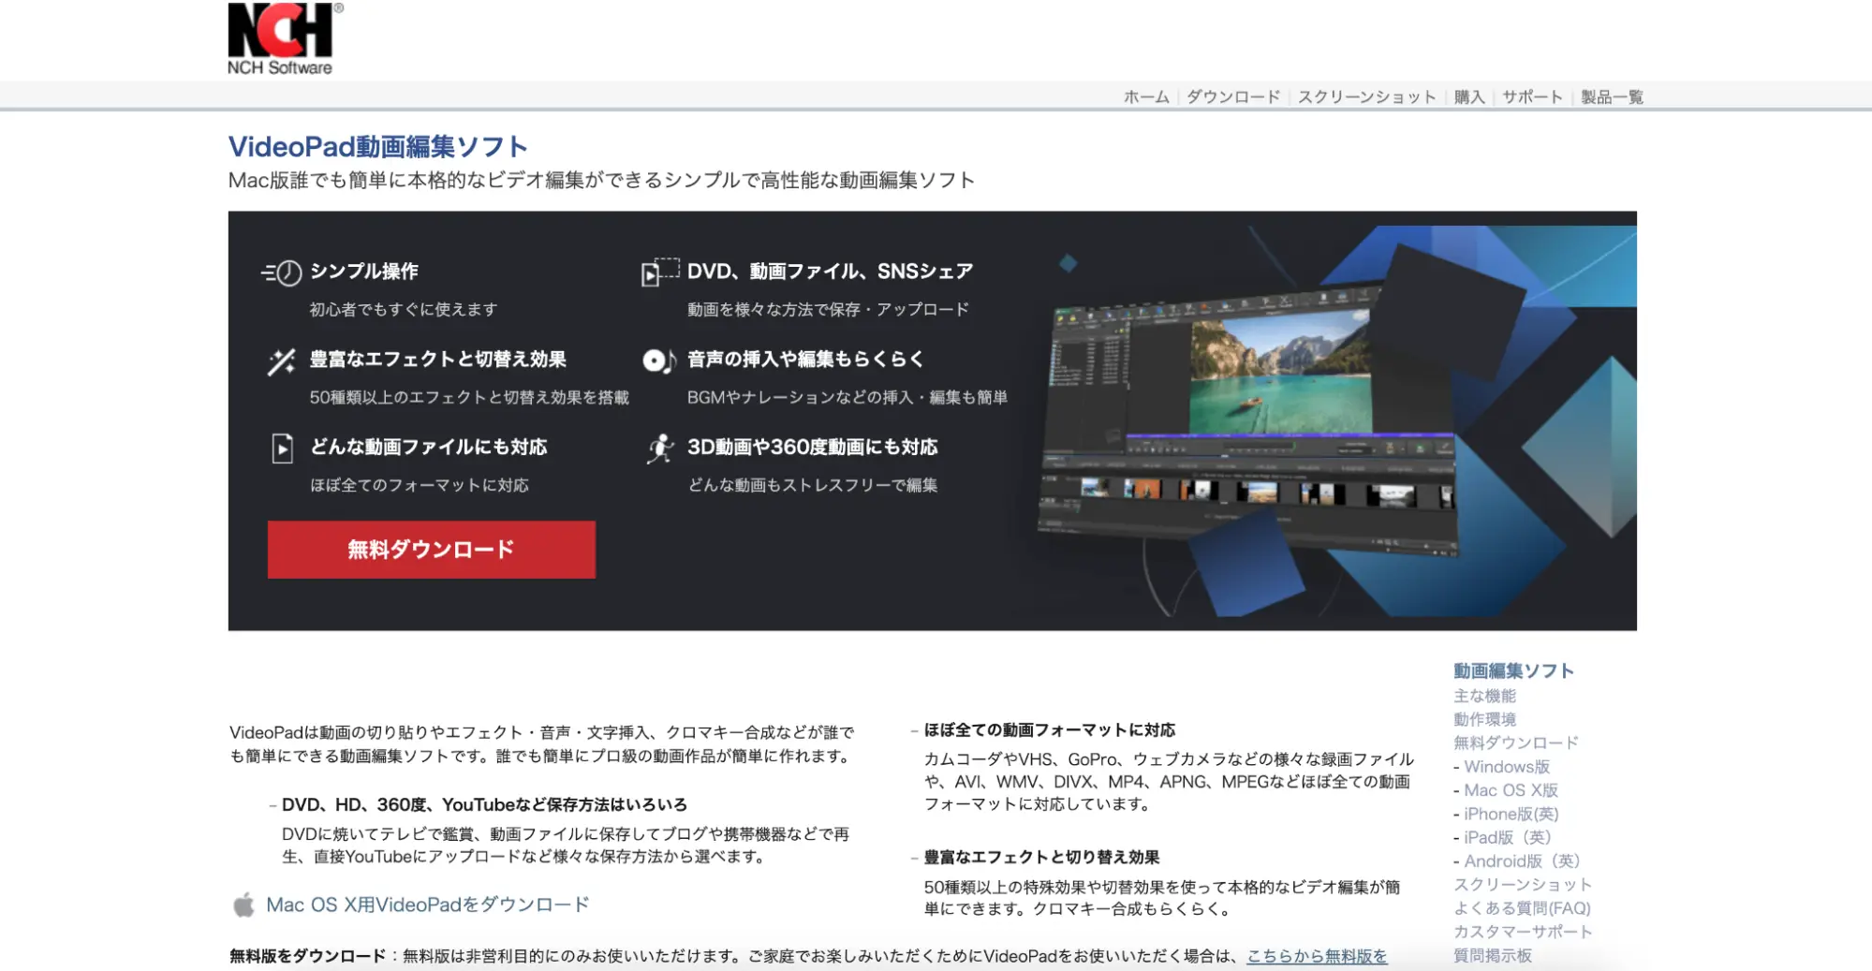This screenshot has height=971, width=1872.
Task: Open 動作環境 in sidebar
Action: click(x=1484, y=719)
